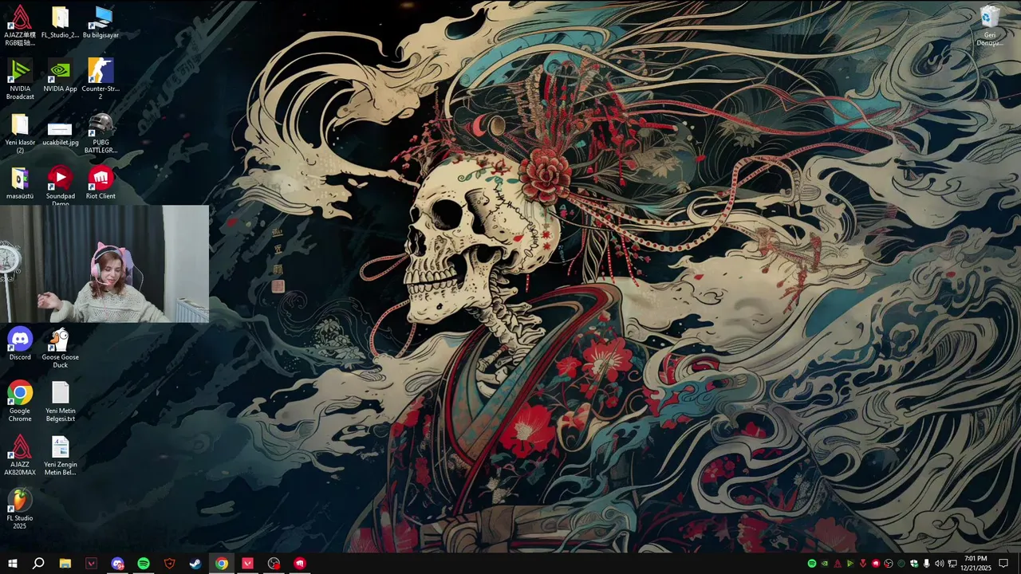This screenshot has height=574, width=1021.
Task: Select the masaüstü desktop shortcut
Action: [x=20, y=183]
